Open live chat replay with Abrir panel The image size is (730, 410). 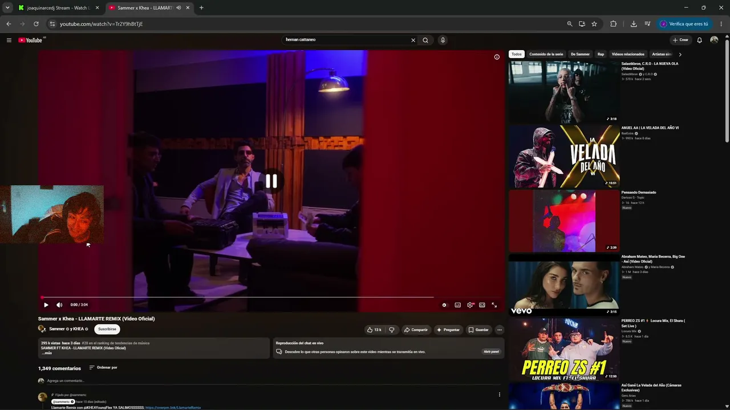click(x=491, y=351)
